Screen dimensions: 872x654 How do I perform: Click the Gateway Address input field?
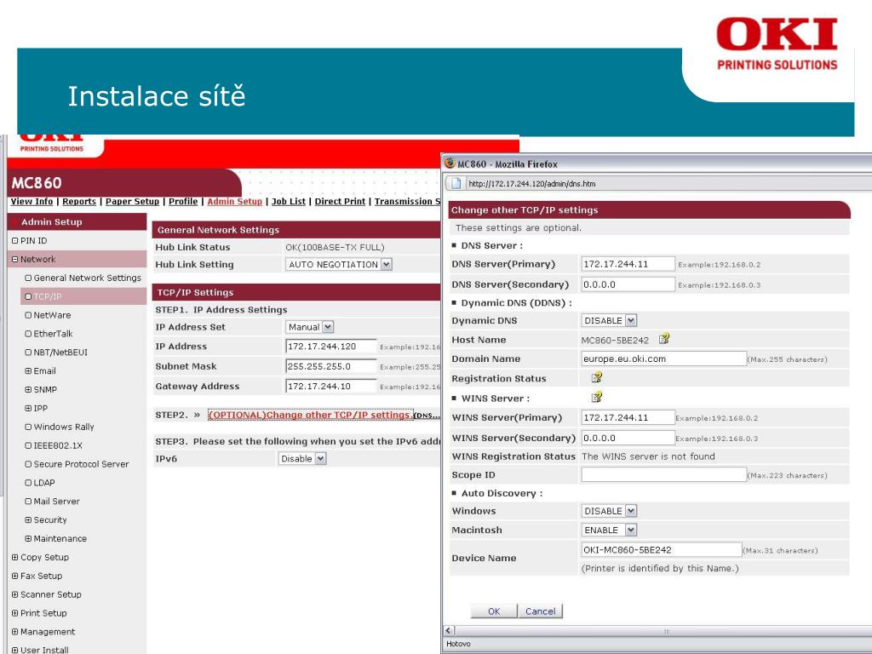coord(331,387)
